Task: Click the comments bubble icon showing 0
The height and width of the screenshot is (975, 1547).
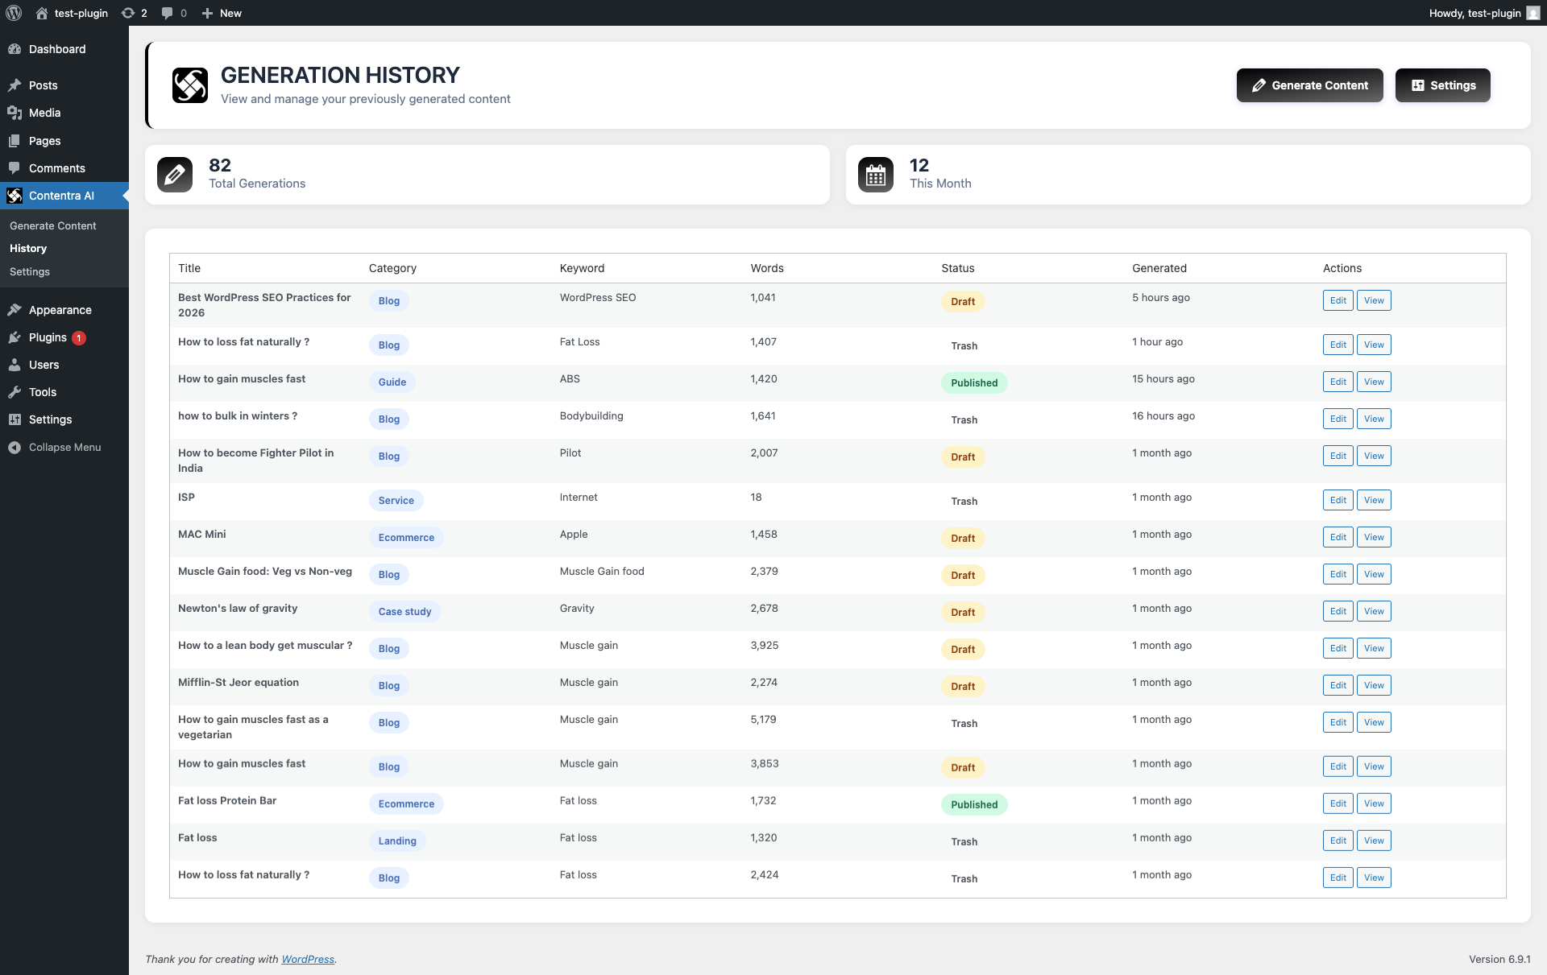Action: pyautogui.click(x=169, y=13)
